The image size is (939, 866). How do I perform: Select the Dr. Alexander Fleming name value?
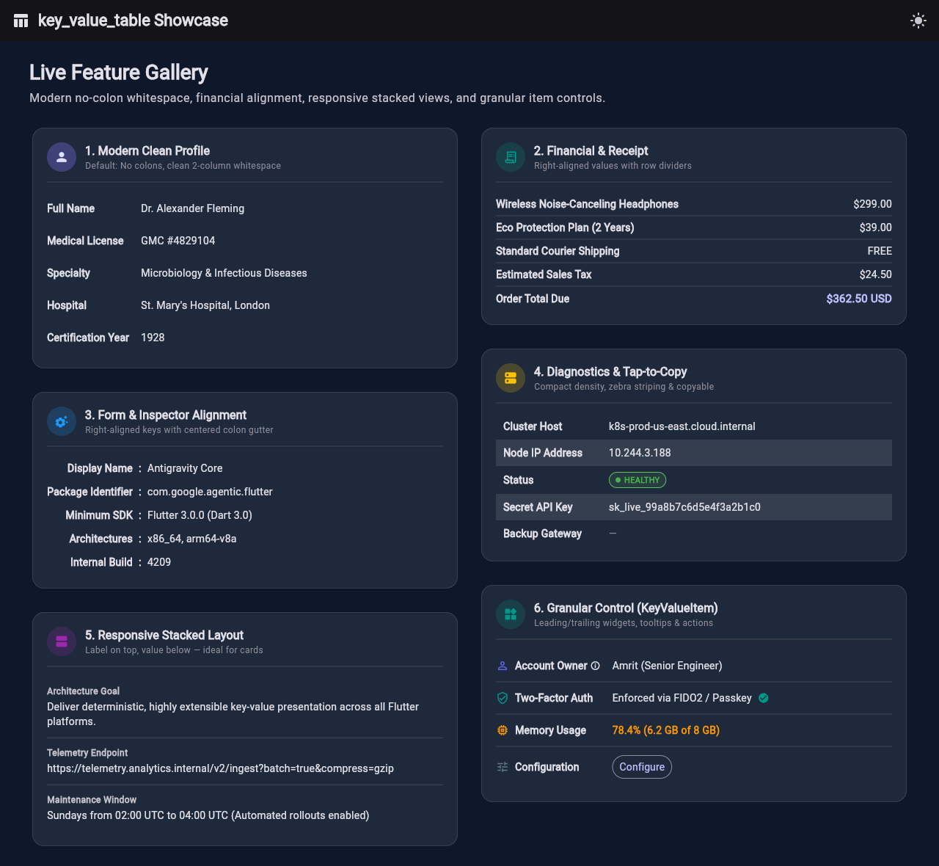pyautogui.click(x=192, y=208)
